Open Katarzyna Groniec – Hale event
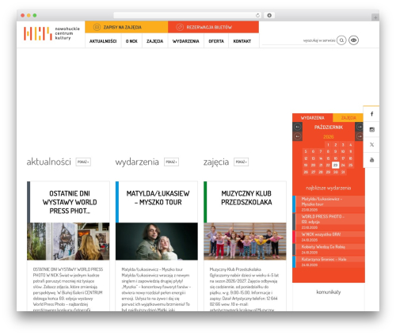 click(x=329, y=262)
